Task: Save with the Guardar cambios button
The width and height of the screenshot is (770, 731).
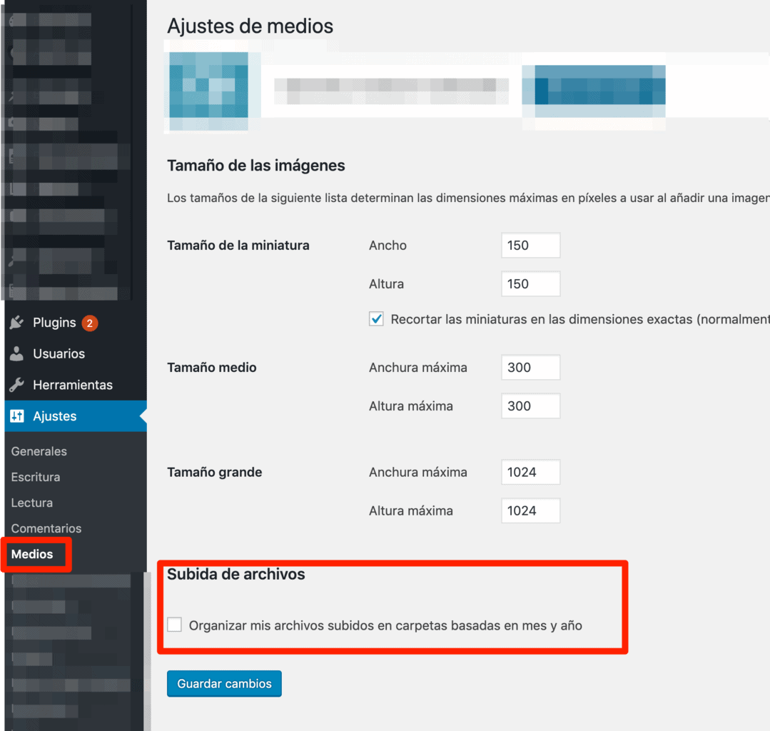Action: coord(224,683)
